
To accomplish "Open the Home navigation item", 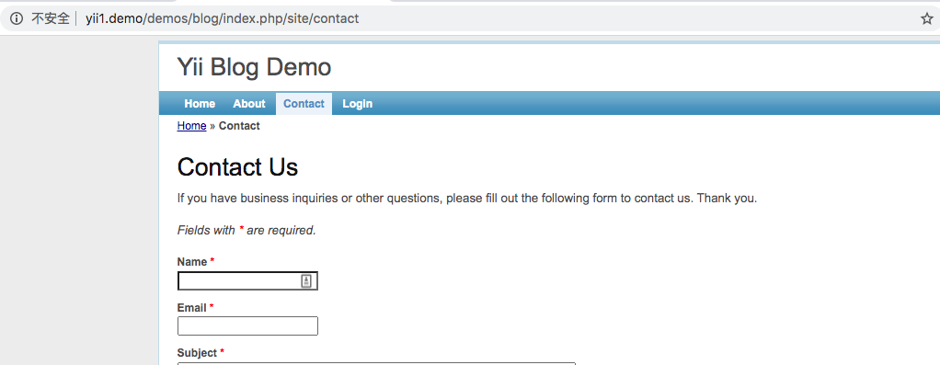I will (x=200, y=104).
